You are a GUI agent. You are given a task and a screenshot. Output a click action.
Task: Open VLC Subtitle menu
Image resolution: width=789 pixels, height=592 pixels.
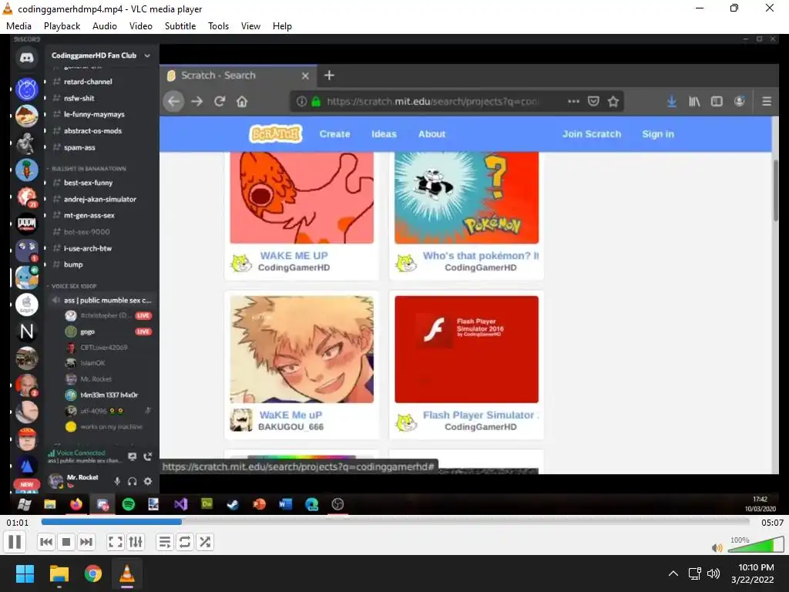click(x=180, y=26)
